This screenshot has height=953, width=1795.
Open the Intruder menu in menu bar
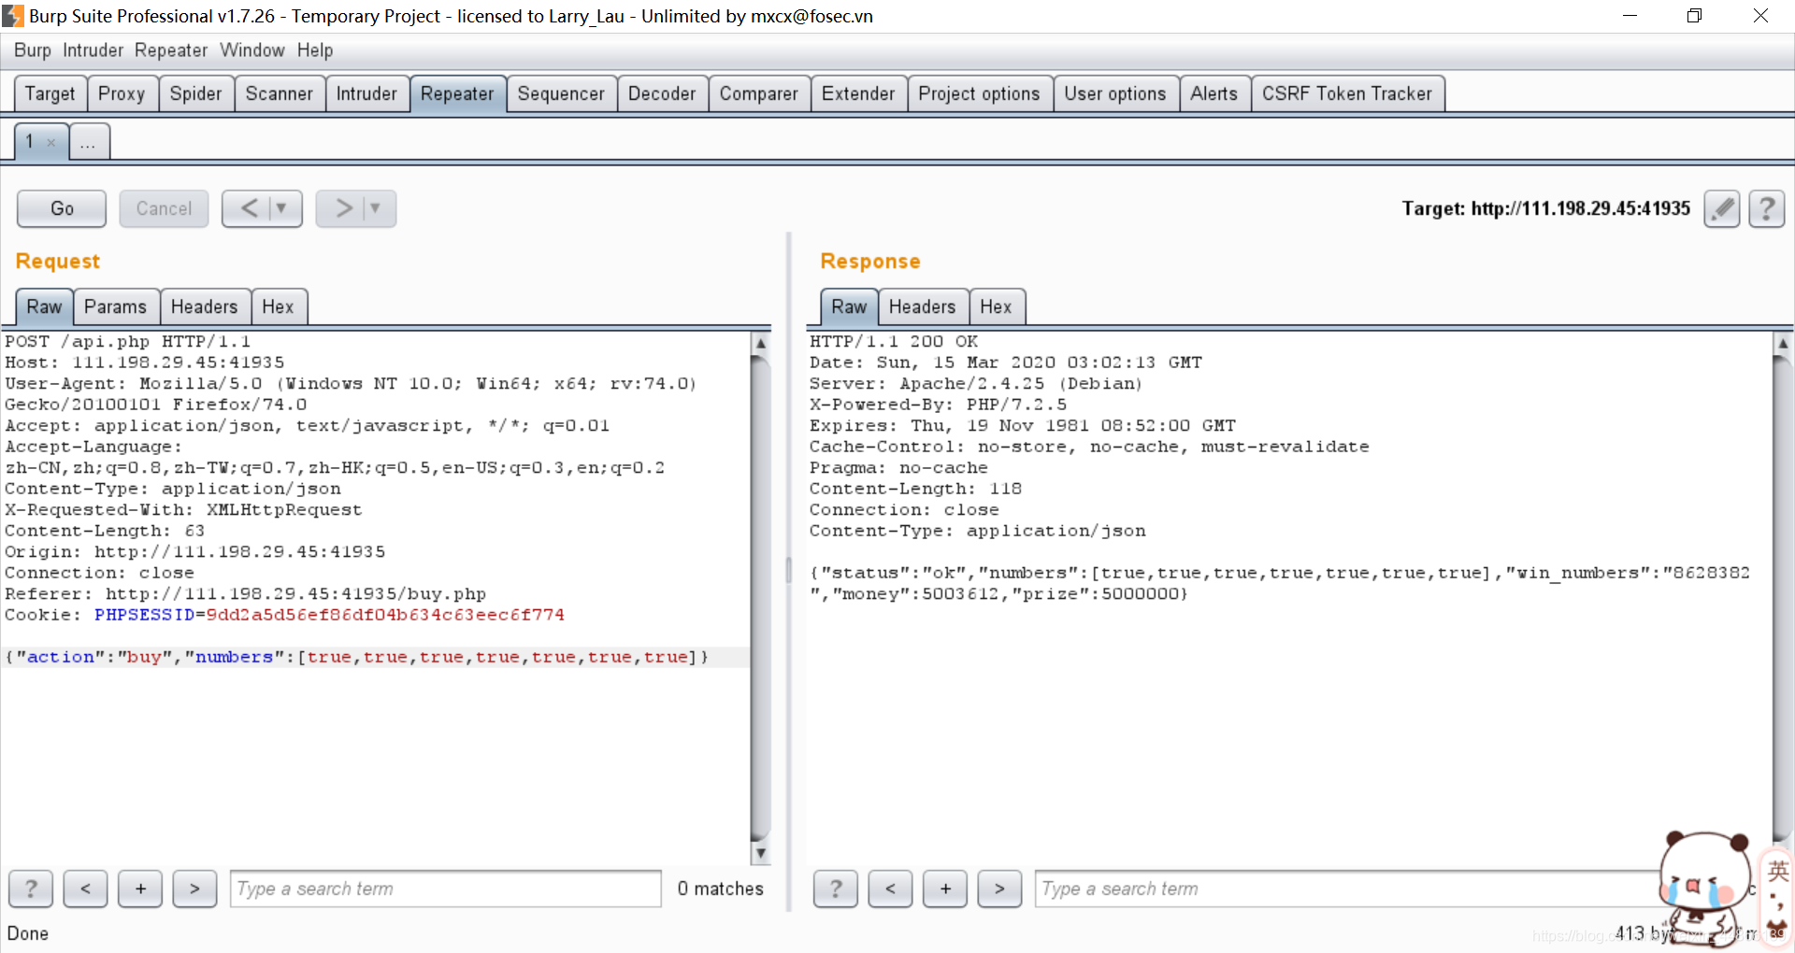tap(93, 50)
